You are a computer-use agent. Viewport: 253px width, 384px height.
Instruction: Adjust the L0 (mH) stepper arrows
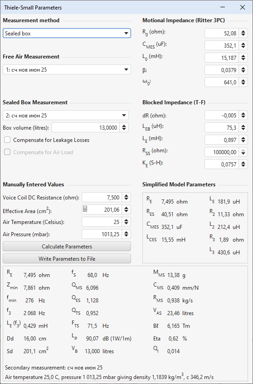click(x=243, y=58)
